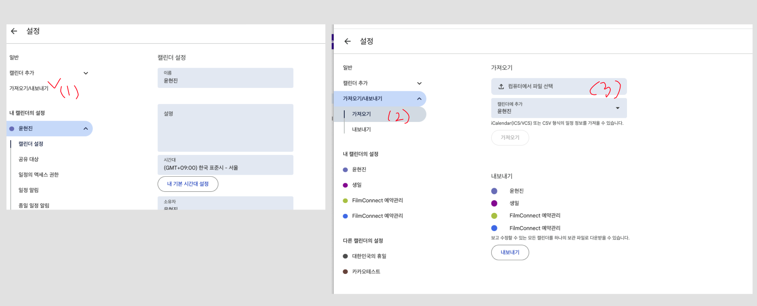Screen dimensions: 757x306
Task: Open 대한민국의 휴일 calendar settings
Action: coord(369,256)
